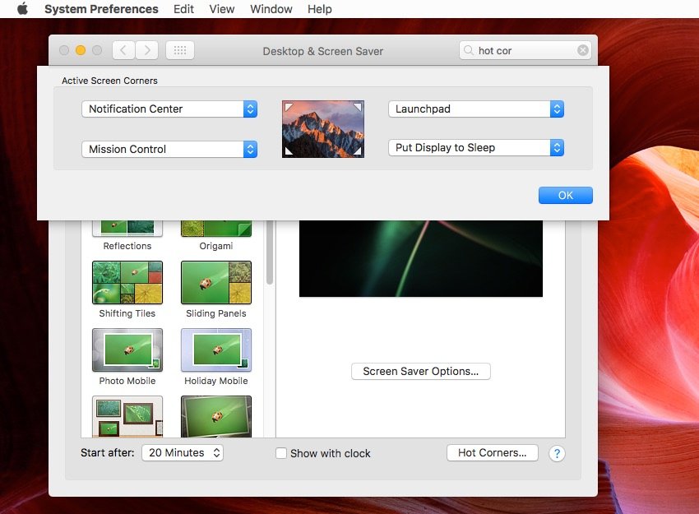The width and height of the screenshot is (699, 514).
Task: Minimize the window with yellow button
Action: (x=81, y=50)
